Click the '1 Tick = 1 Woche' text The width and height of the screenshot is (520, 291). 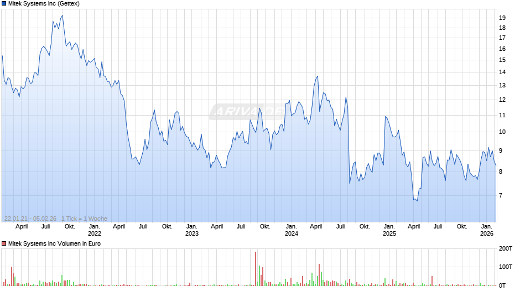pyautogui.click(x=84, y=219)
